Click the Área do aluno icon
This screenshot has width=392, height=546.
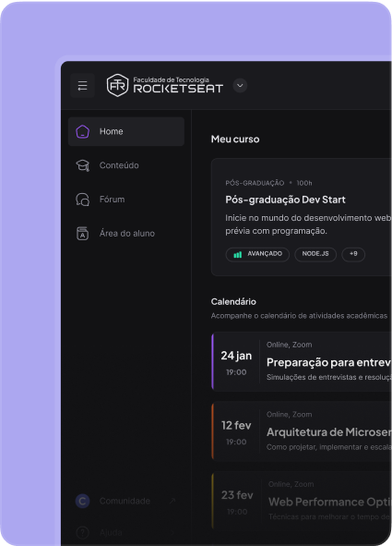coord(82,234)
